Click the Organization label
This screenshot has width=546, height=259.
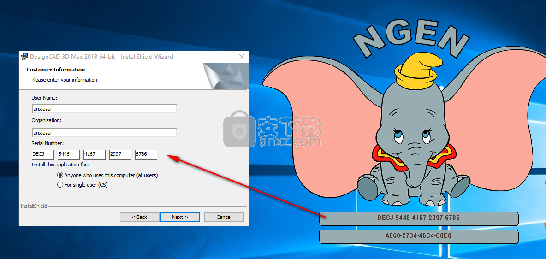46,120
